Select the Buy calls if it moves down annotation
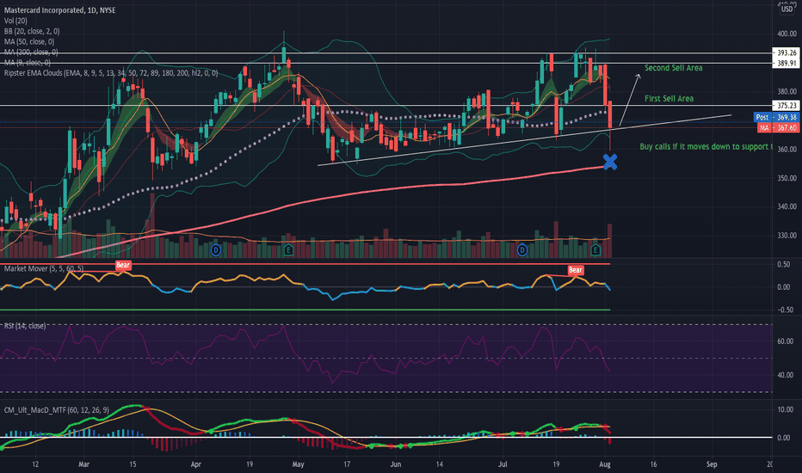Image resolution: width=802 pixels, height=473 pixels. [706, 147]
